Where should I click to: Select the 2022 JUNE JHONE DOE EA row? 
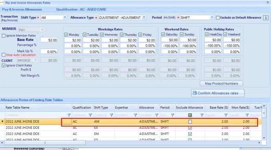131,128
